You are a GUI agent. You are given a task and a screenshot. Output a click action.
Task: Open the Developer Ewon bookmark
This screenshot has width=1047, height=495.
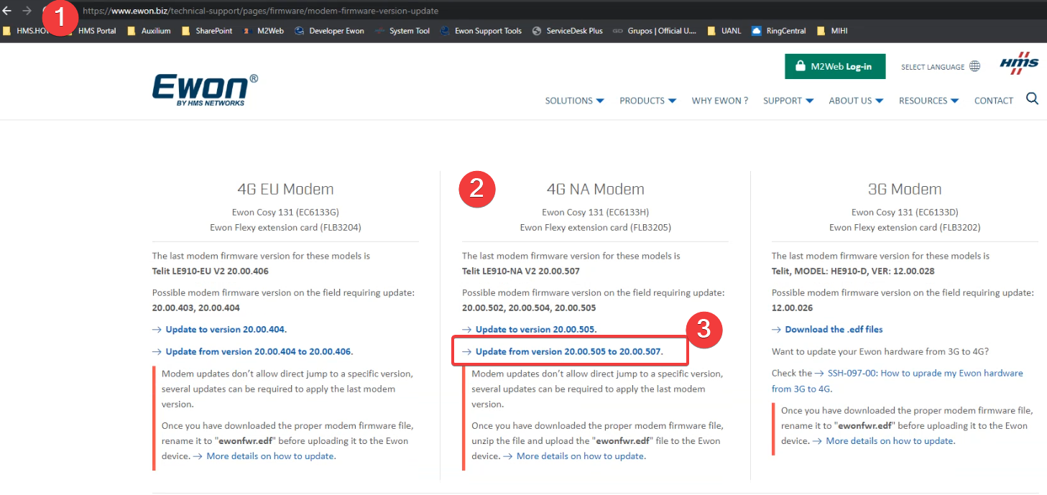tap(330, 31)
